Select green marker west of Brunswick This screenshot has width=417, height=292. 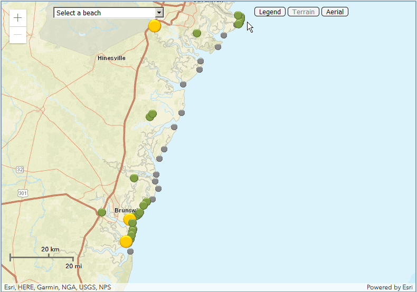(x=101, y=212)
